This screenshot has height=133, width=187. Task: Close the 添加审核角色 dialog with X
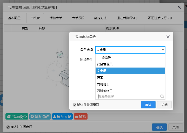(168, 37)
